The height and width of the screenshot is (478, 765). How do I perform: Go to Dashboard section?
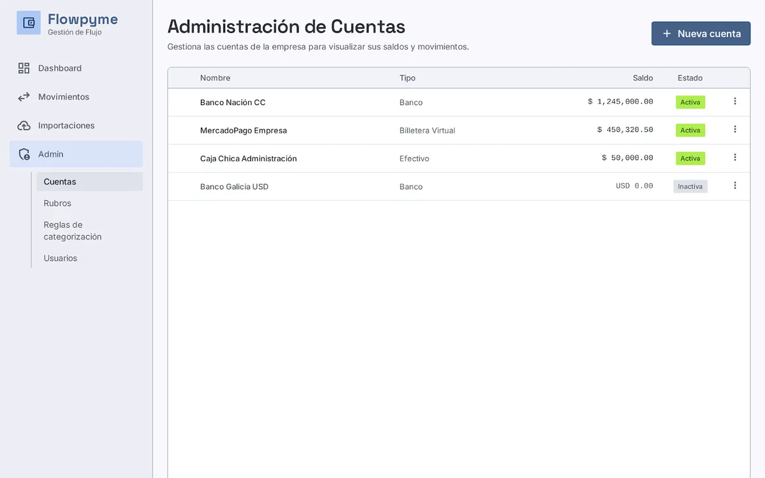point(76,68)
